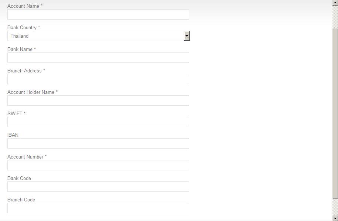Select the Account Holder Name input

pos(98,101)
